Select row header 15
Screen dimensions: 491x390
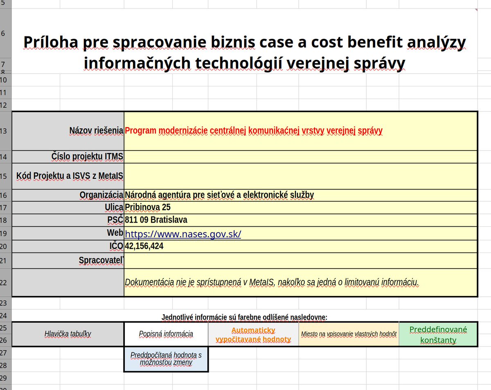[6, 176]
